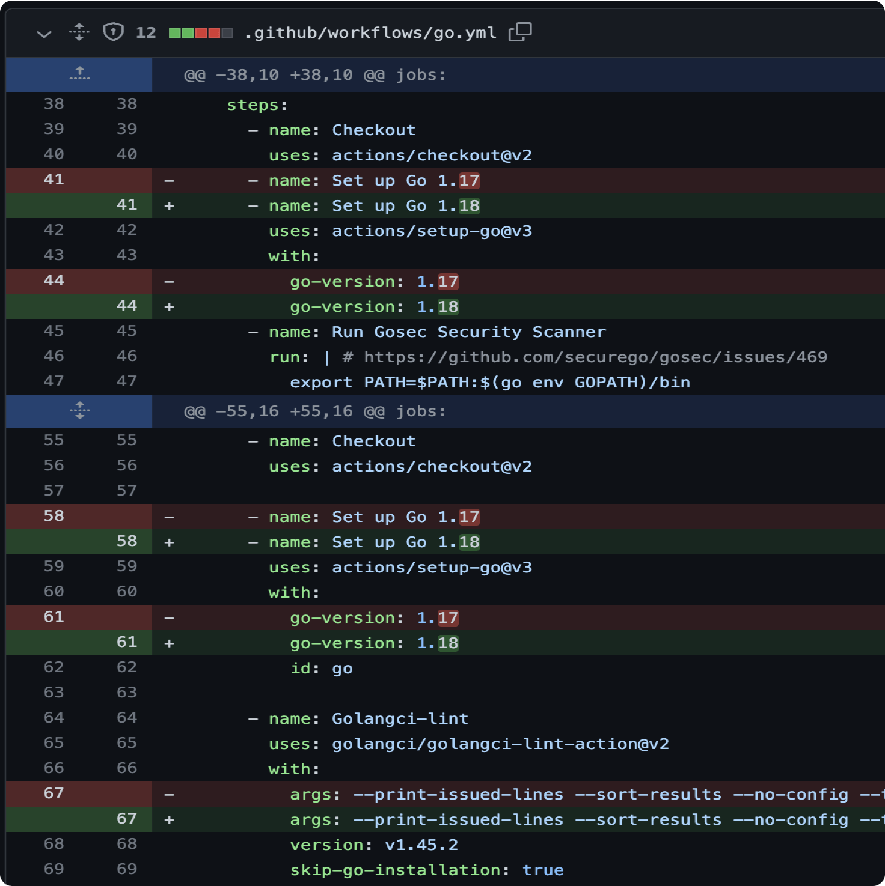Click added 'Set up Go 1.18' on line 41
885x886 pixels.
406,206
